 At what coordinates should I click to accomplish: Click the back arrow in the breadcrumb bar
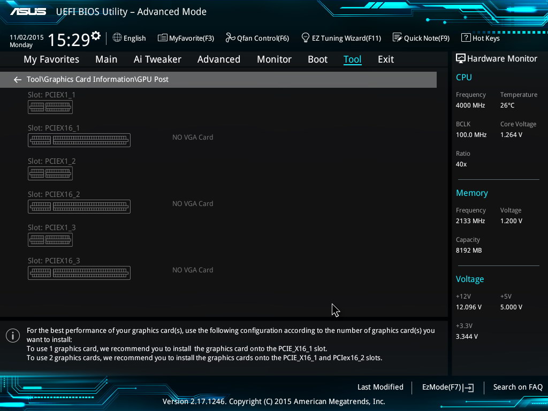pyautogui.click(x=18, y=80)
